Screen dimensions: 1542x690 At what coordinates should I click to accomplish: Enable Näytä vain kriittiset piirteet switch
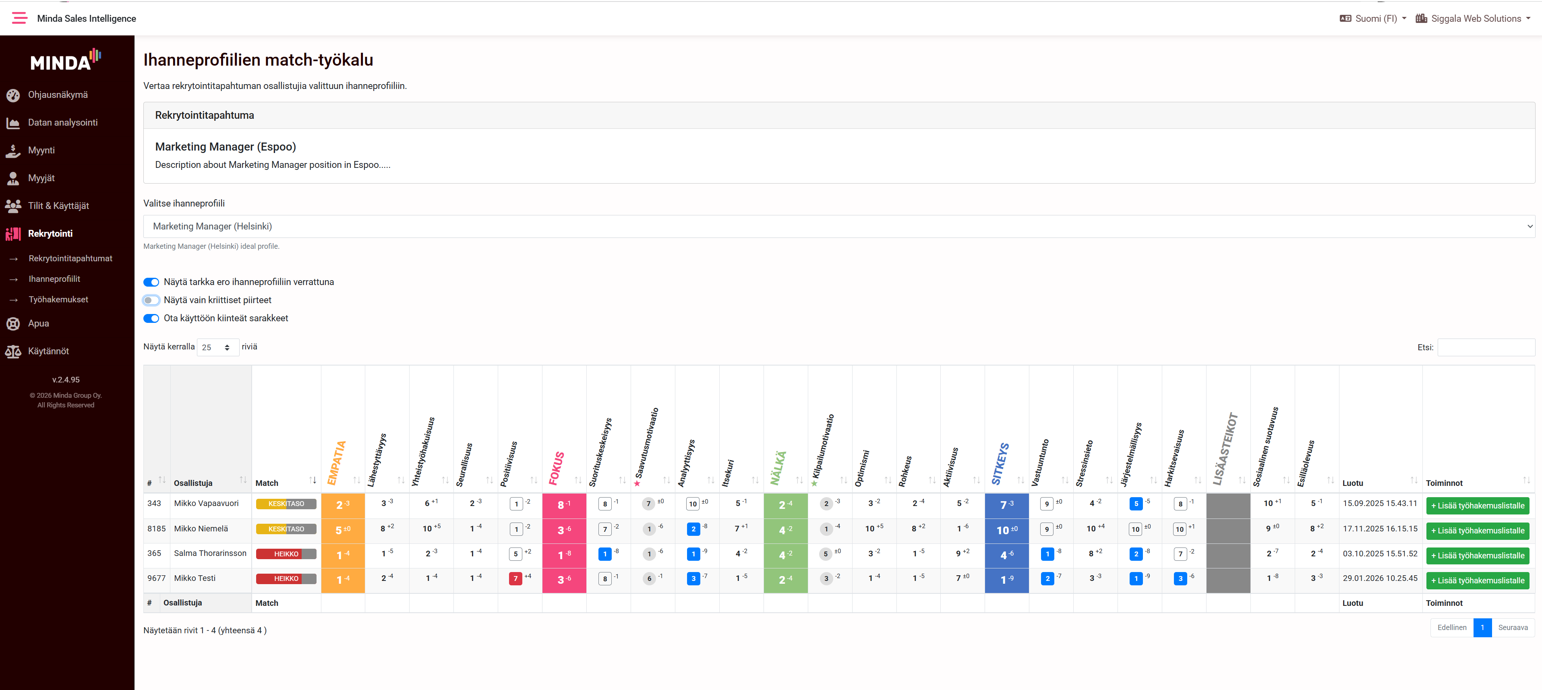point(151,300)
